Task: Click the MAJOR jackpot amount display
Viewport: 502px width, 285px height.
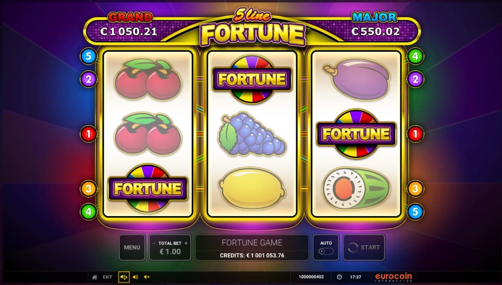Action: pos(375,31)
